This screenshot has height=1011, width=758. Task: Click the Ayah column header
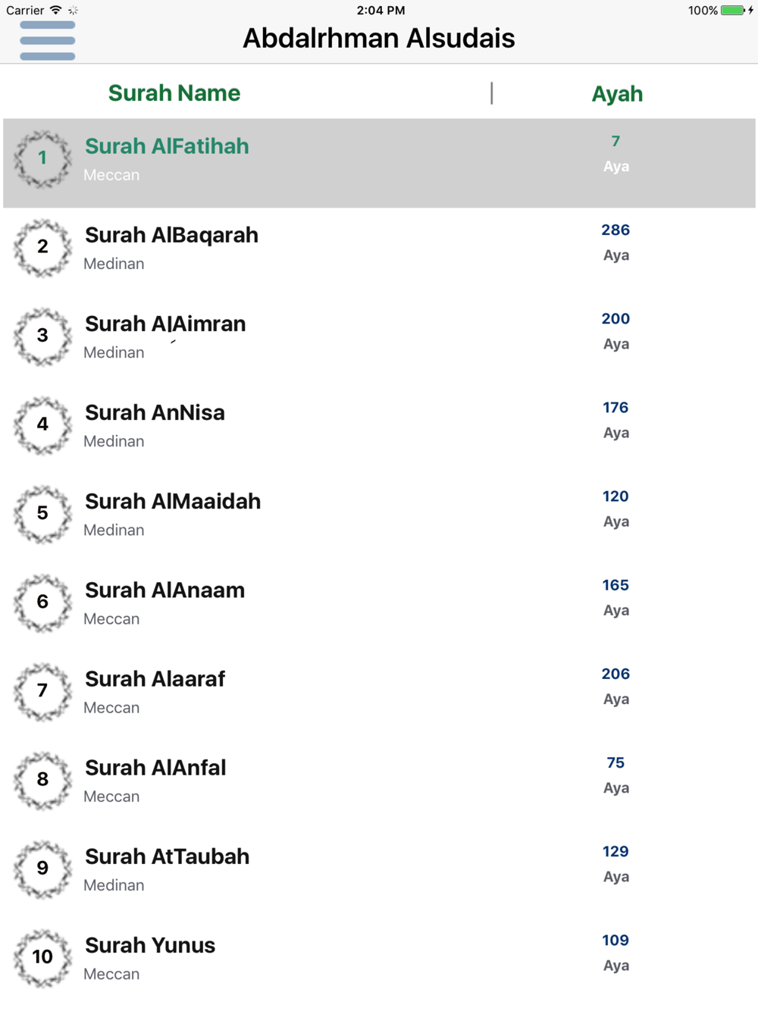(x=617, y=94)
